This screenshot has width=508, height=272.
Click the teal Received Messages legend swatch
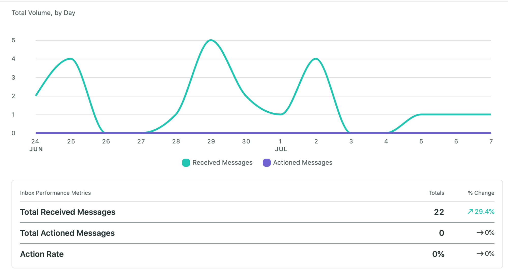pos(186,162)
